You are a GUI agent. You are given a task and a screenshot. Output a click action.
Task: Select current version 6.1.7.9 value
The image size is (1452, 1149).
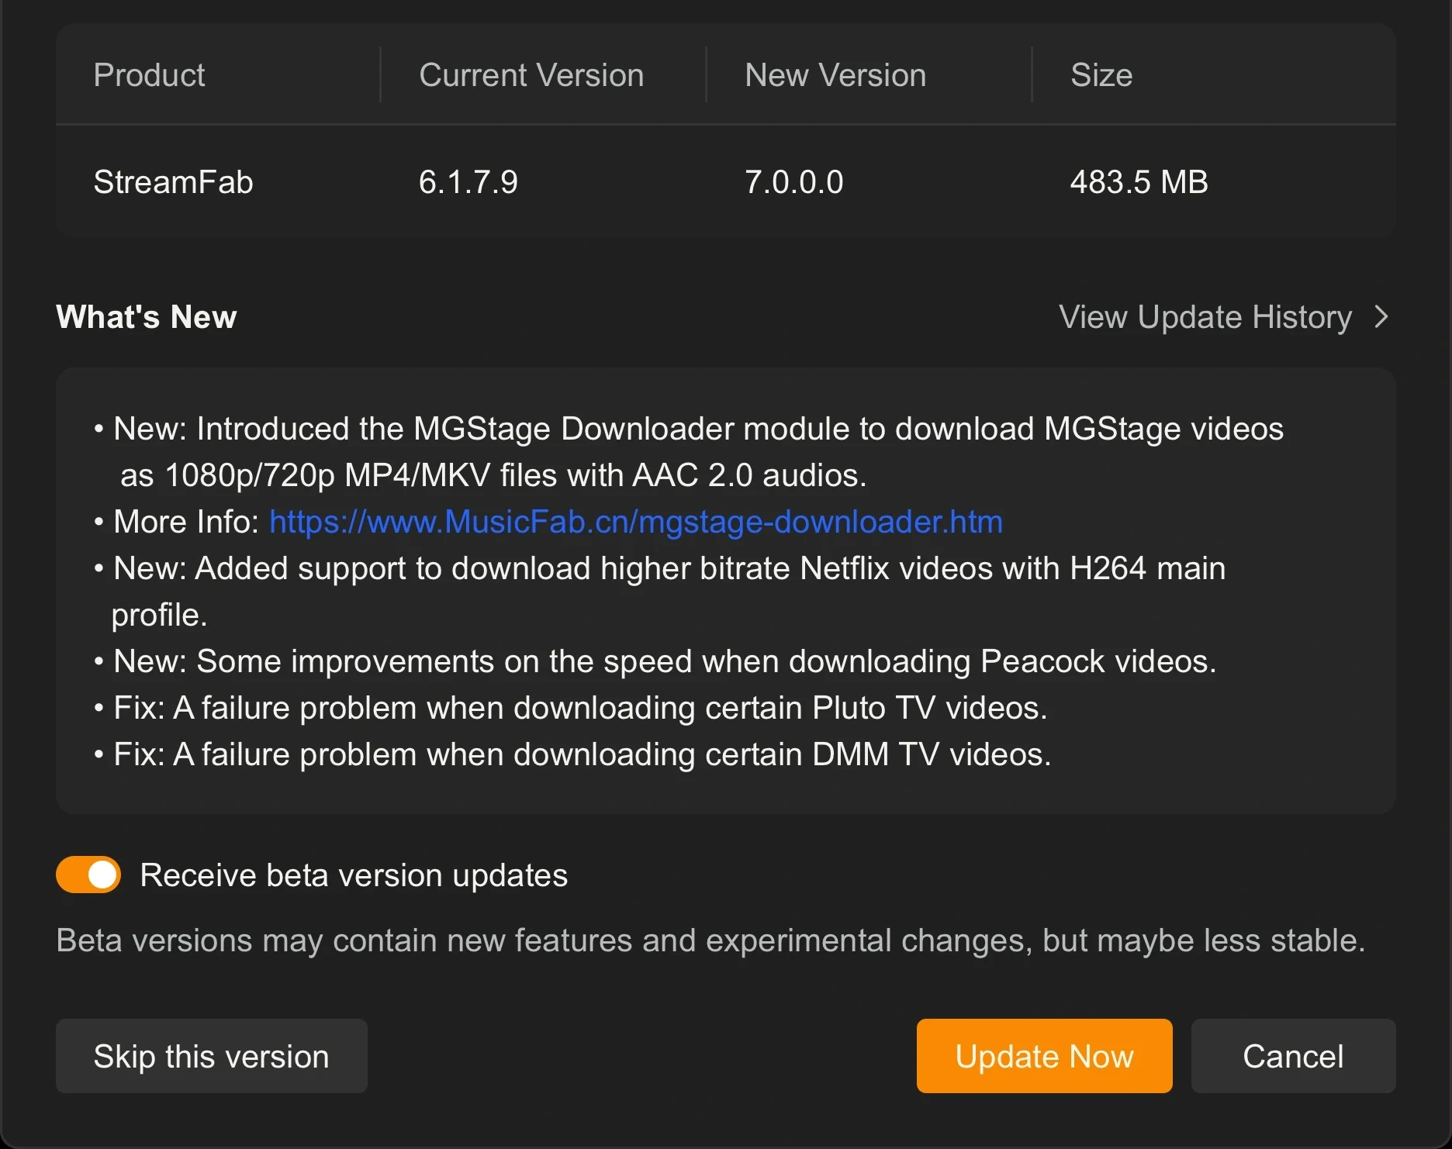(468, 182)
